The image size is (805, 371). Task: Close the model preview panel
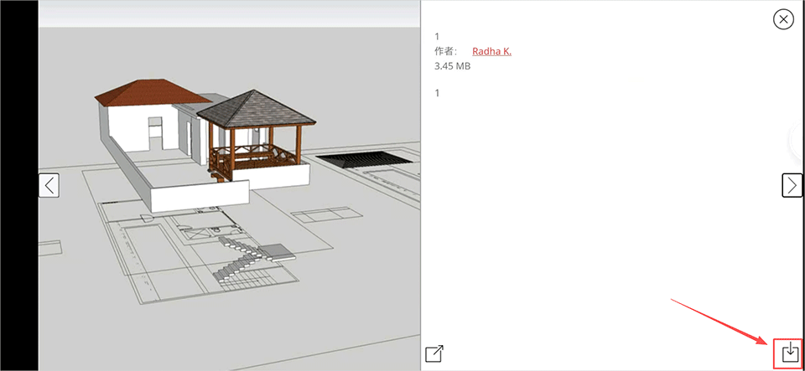[783, 19]
